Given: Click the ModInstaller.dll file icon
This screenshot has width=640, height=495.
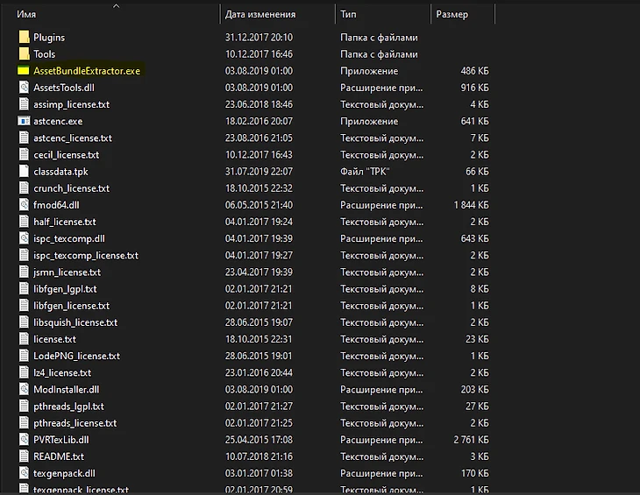Looking at the screenshot, I should point(24,389).
